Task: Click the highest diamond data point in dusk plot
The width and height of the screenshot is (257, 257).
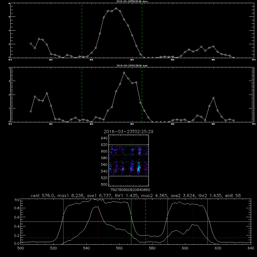Action: 124,73
